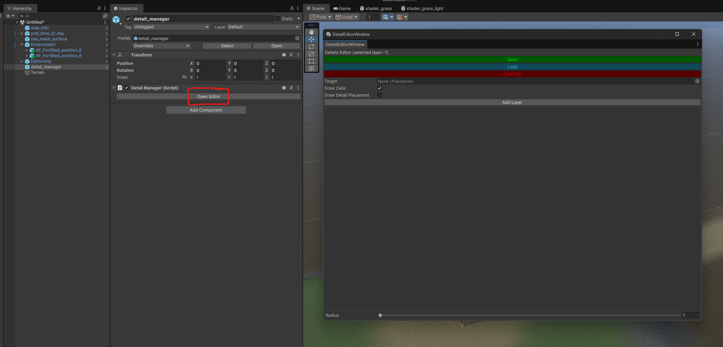Uncheck the Draw Cells checkbox
This screenshot has width=723, height=347.
point(379,88)
